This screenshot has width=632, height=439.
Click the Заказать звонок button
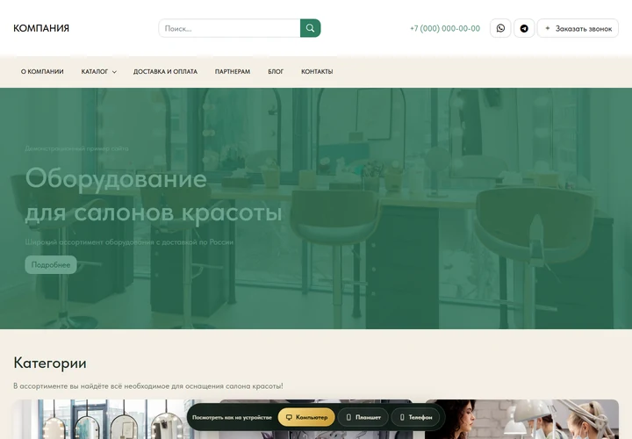[578, 28]
